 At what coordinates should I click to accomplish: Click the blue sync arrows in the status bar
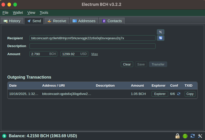click(x=193, y=136)
